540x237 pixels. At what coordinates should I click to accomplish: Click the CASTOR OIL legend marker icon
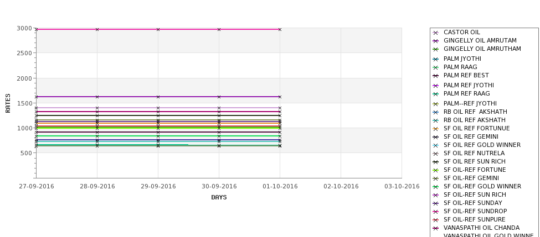pyautogui.click(x=435, y=33)
